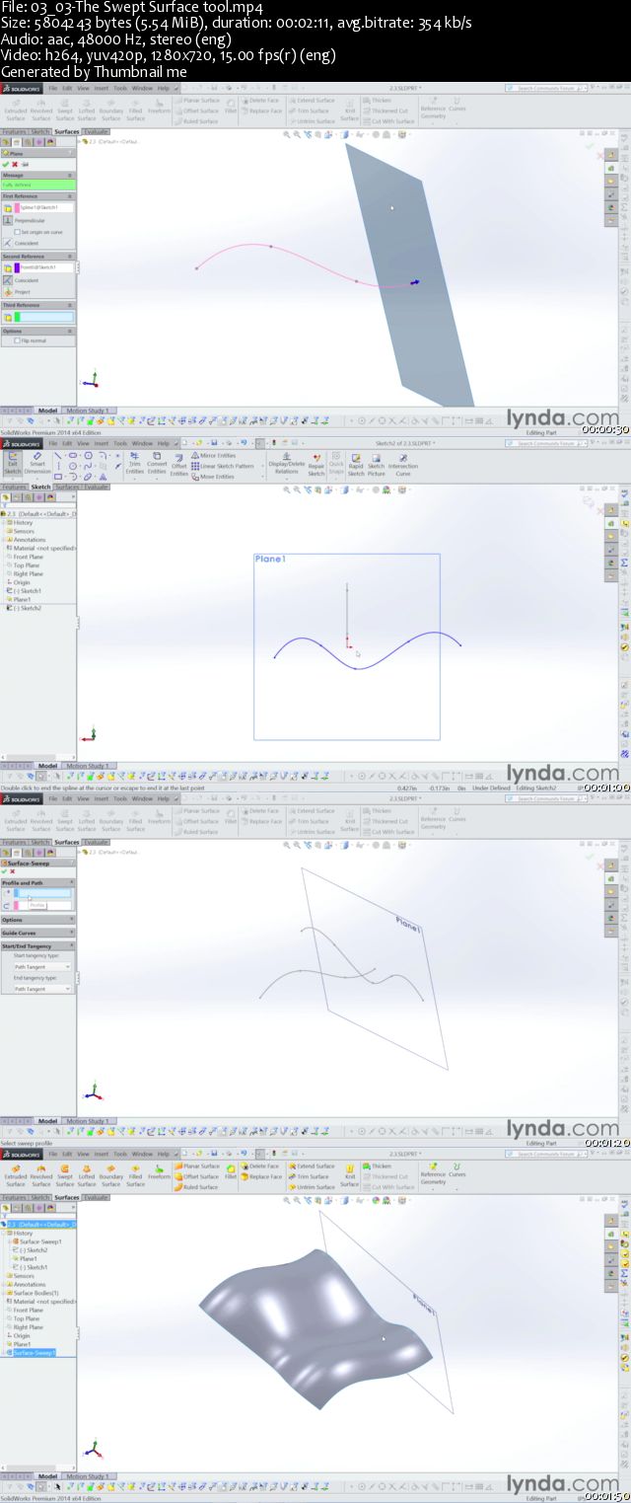Open the File menu in the 00:01:00 frame
Image resolution: width=631 pixels, height=1503 pixels.
point(53,443)
